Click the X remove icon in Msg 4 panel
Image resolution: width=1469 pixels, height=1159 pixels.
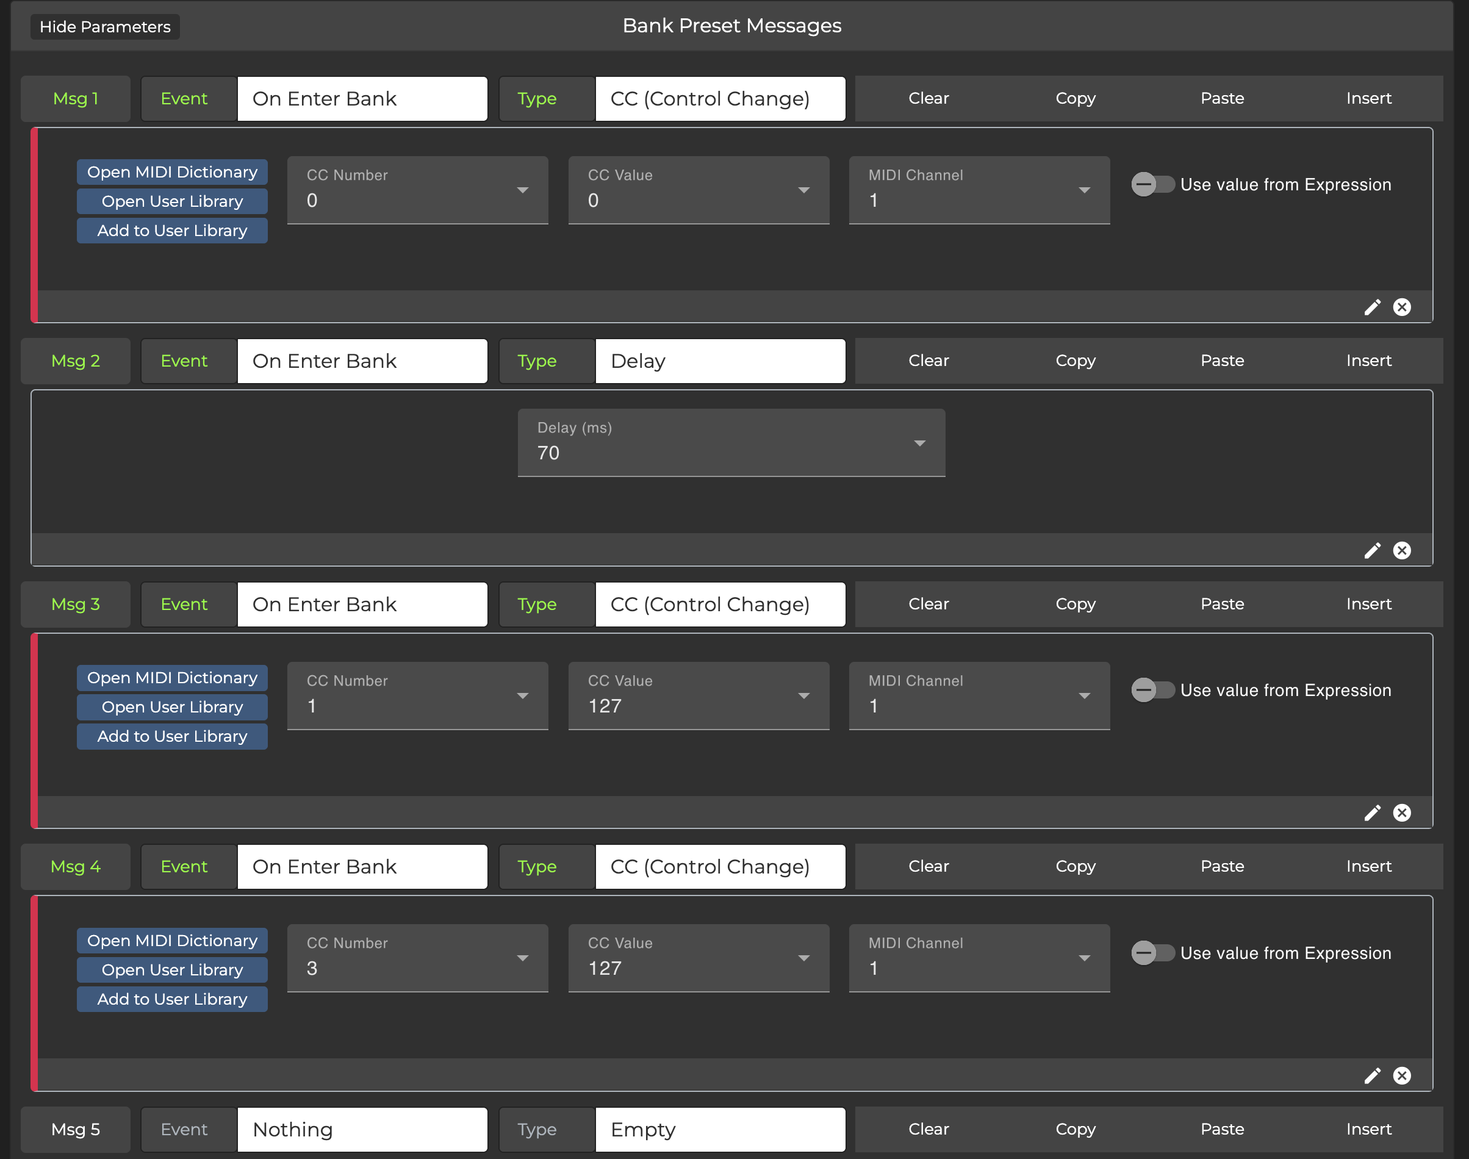click(1402, 1075)
